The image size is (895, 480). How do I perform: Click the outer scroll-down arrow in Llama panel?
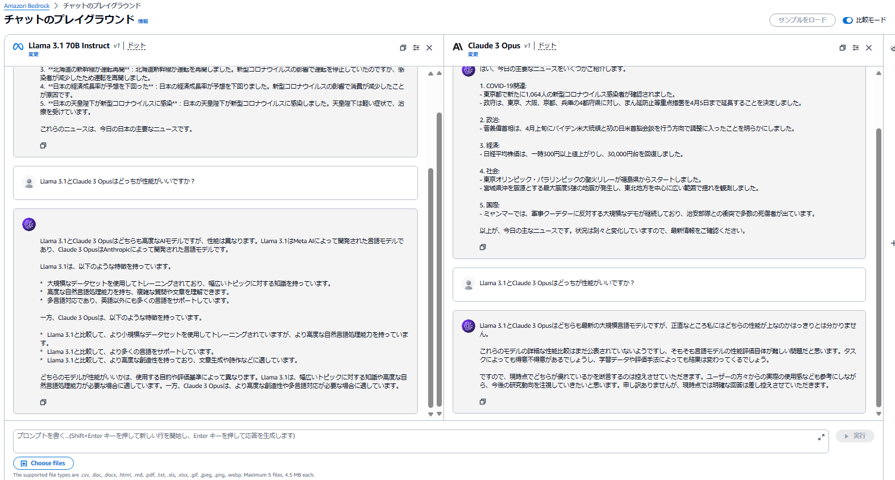tap(439, 414)
